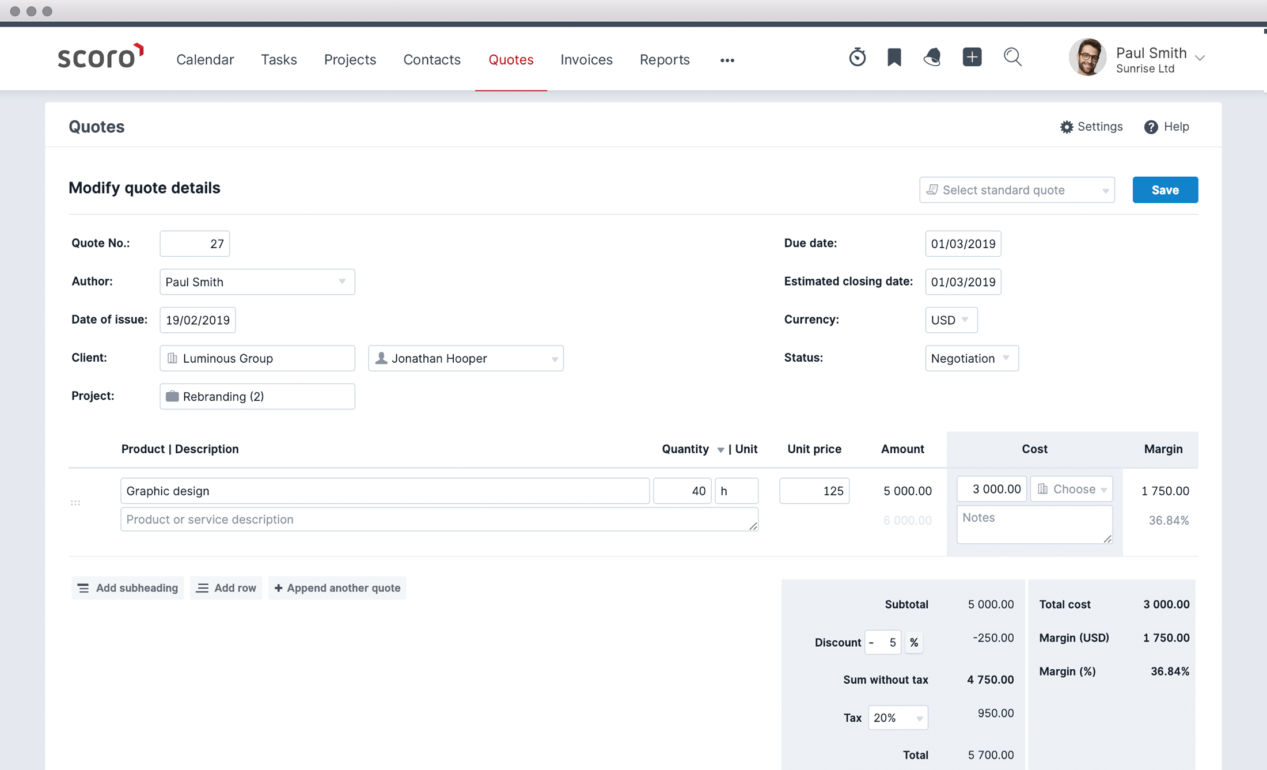Click the Date of issue field

tap(198, 320)
